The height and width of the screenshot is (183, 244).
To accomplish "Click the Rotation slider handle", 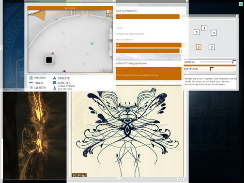I will (212, 69).
